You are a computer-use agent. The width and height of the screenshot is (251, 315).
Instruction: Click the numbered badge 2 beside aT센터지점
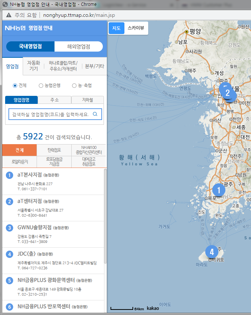[x=10, y=202]
